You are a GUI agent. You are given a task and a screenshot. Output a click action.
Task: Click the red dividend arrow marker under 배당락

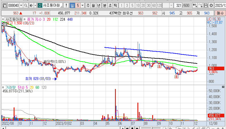click(x=55, y=69)
